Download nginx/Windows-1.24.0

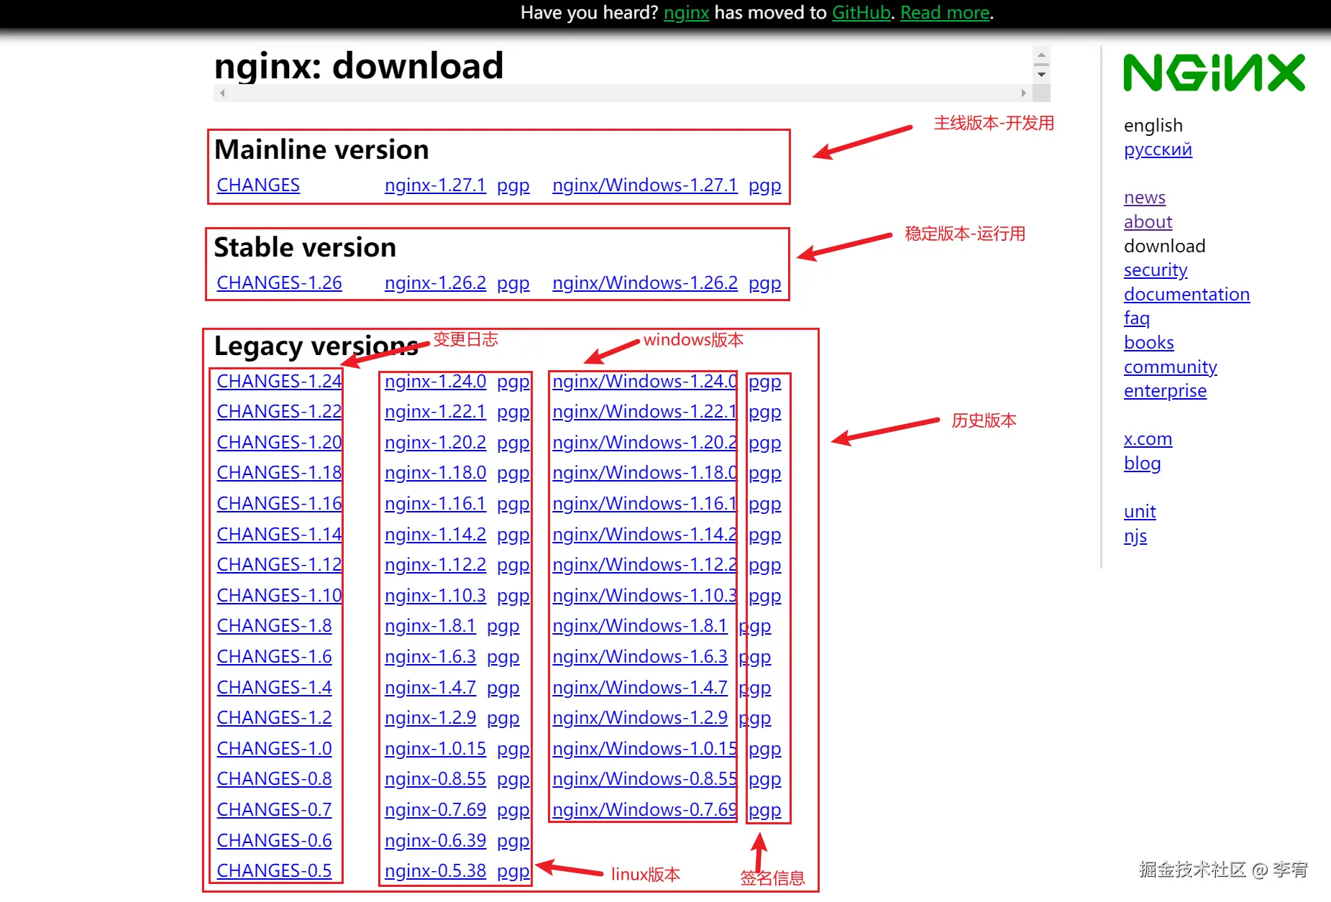point(645,382)
